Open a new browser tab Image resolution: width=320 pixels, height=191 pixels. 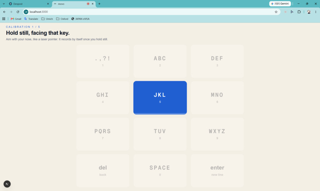[x=99, y=4]
